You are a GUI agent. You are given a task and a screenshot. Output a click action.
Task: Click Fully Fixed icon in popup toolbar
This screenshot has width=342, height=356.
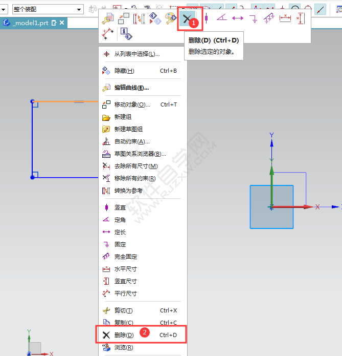point(269,18)
